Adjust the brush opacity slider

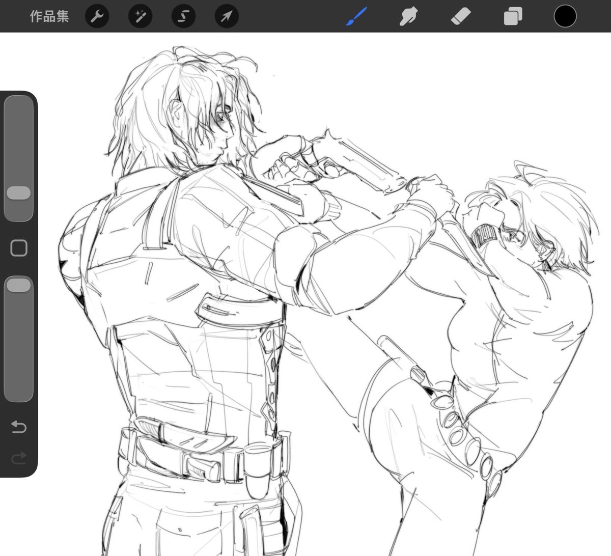pos(19,339)
